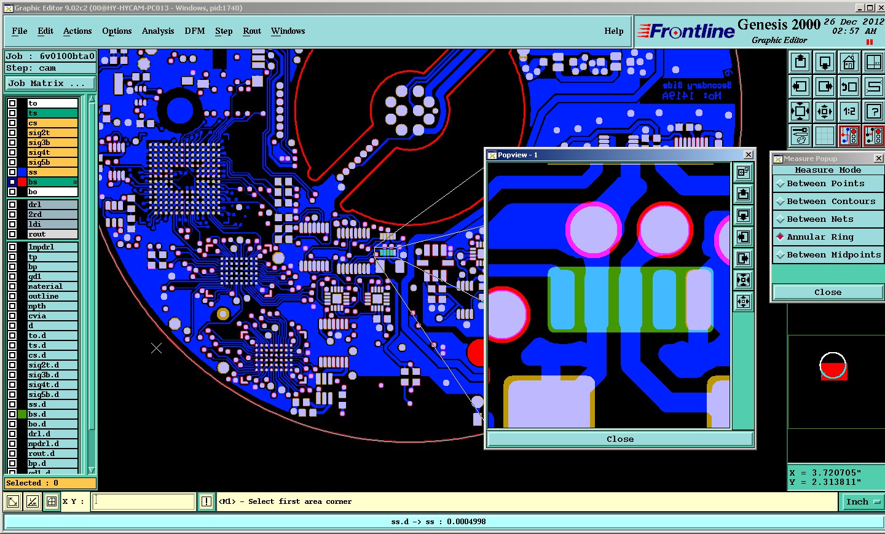Select Between Contours measure mode
This screenshot has width=885, height=534.
point(828,202)
